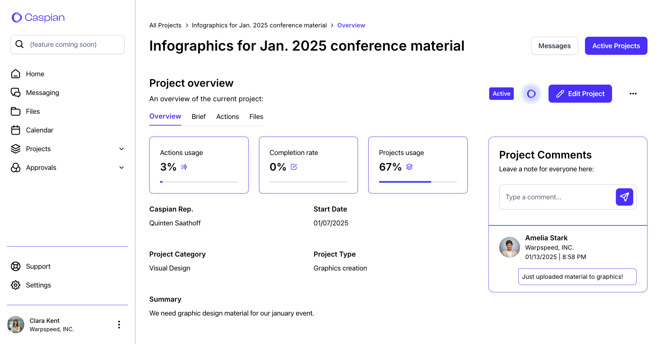Expand the Approvals submenu chevron

(x=122, y=167)
